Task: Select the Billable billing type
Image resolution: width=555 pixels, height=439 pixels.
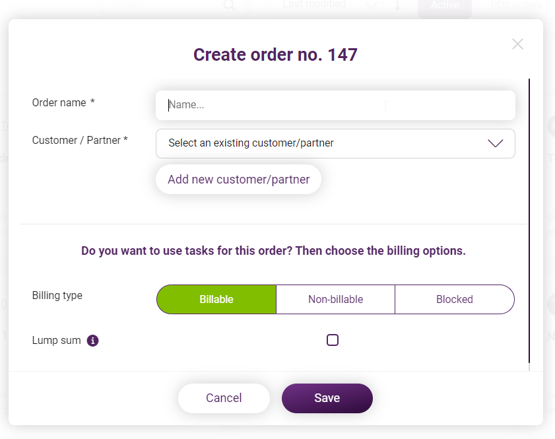Action: tap(216, 300)
